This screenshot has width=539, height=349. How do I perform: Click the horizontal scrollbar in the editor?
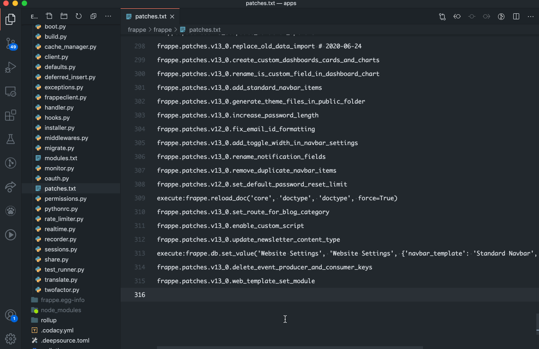[290, 347]
